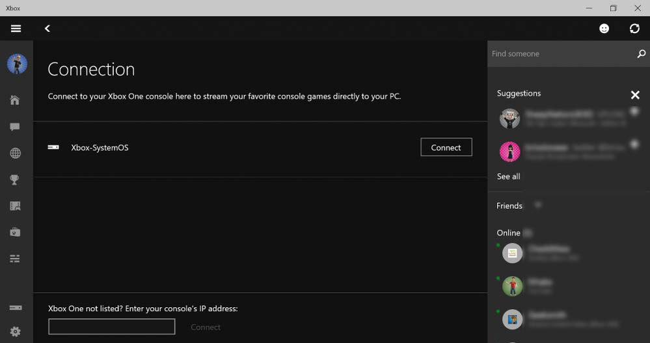Connect to the Xbox-SystemOS console
Viewport: 650px width, 343px height.
(x=446, y=147)
